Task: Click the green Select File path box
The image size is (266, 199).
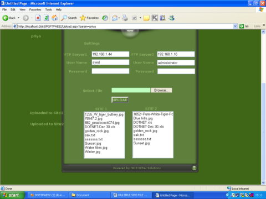Action: pos(131,90)
